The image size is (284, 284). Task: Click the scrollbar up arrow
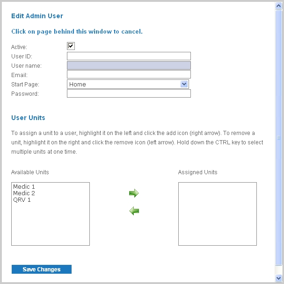click(278, 6)
